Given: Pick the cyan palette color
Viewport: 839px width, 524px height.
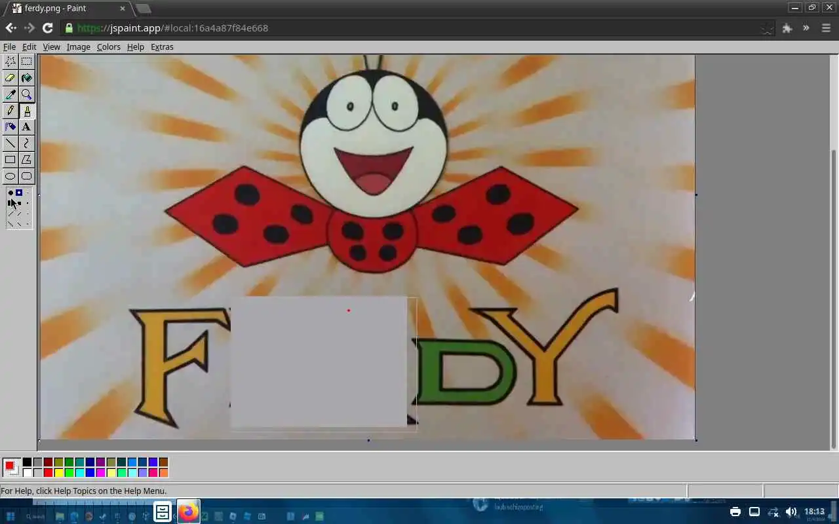Looking at the screenshot, I should [79, 472].
